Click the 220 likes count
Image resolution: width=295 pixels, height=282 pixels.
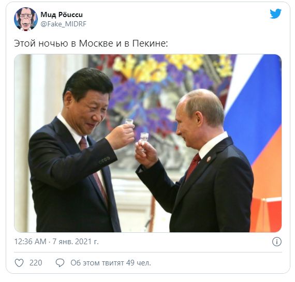click(x=36, y=263)
